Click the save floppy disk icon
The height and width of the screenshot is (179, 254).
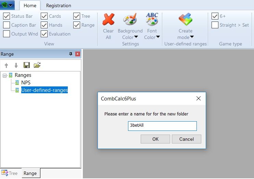(x=26, y=65)
